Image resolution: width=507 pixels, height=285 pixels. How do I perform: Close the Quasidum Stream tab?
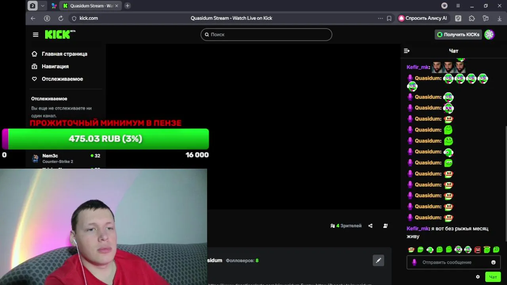pos(116,6)
